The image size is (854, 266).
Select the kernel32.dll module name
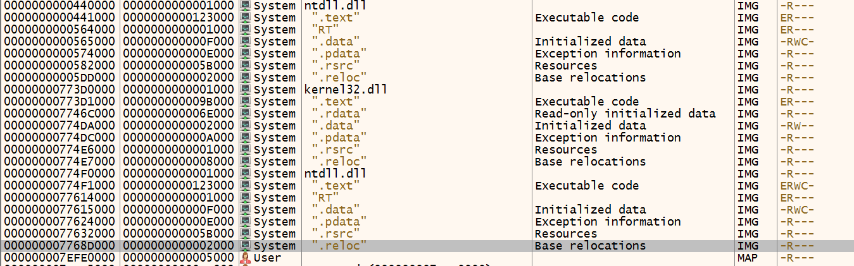[346, 90]
